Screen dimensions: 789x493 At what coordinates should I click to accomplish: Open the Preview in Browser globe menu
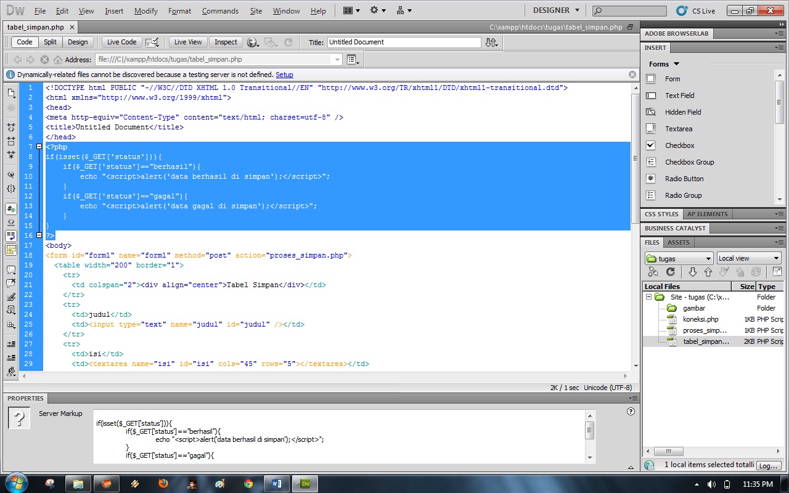pos(253,43)
